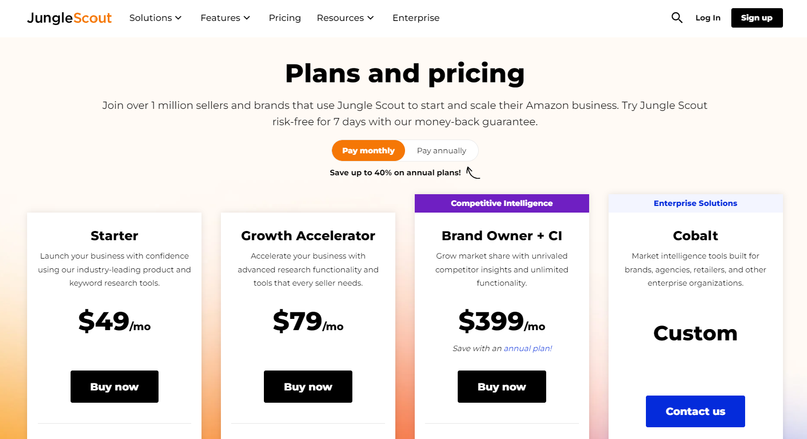This screenshot has width=807, height=439.
Task: Switch billing to Pay annually
Action: coord(441,151)
